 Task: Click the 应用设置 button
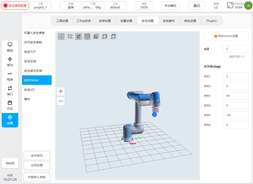(37, 165)
